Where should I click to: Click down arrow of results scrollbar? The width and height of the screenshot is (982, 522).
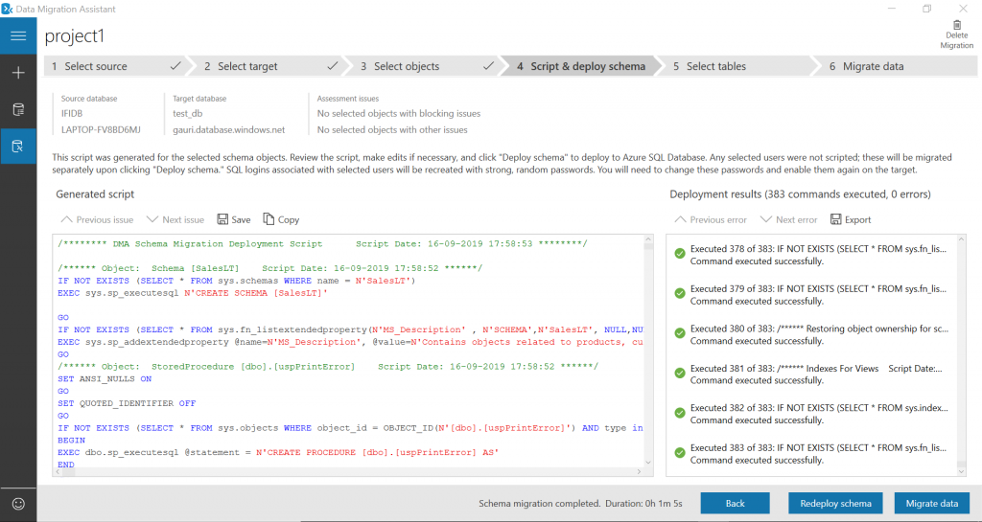pos(961,471)
